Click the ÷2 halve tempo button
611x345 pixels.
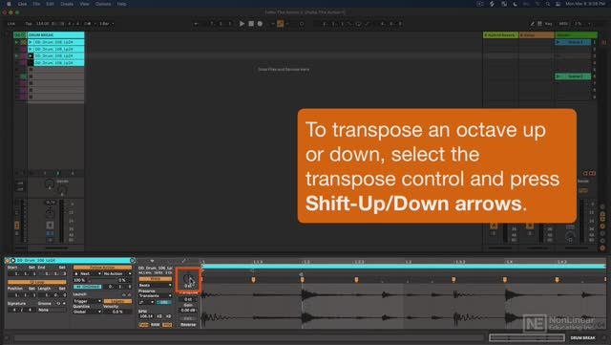coord(159,316)
